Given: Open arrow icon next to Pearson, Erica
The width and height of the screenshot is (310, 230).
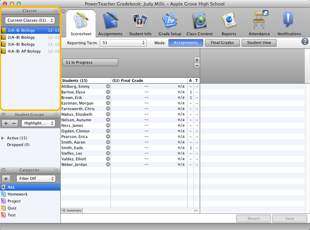Looking at the screenshot, I should pyautogui.click(x=108, y=136).
